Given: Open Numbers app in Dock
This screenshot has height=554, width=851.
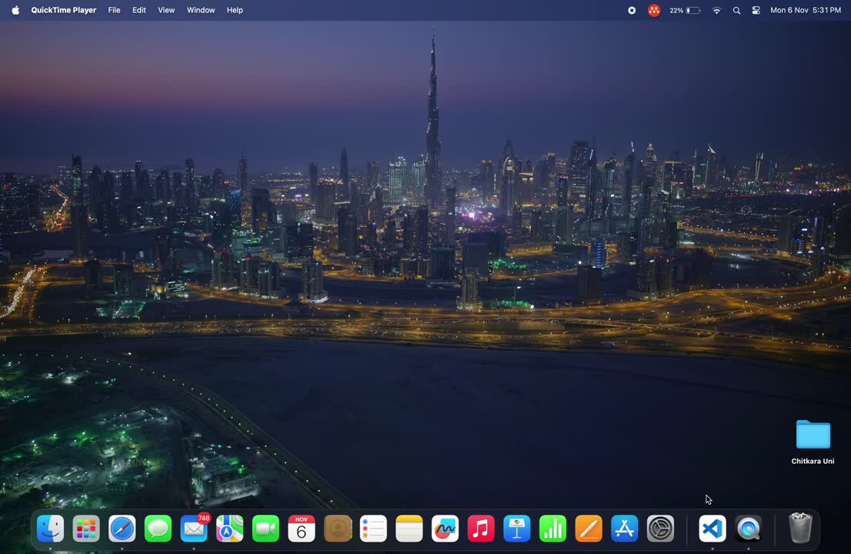Looking at the screenshot, I should point(552,529).
